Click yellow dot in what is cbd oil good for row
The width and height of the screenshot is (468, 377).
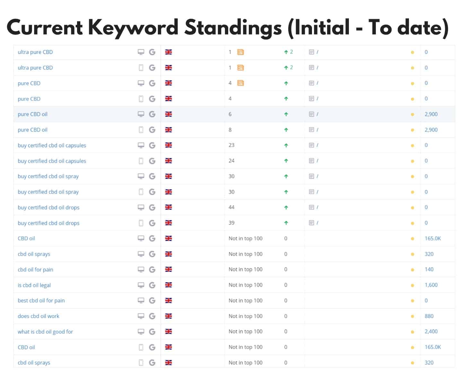pyautogui.click(x=412, y=332)
